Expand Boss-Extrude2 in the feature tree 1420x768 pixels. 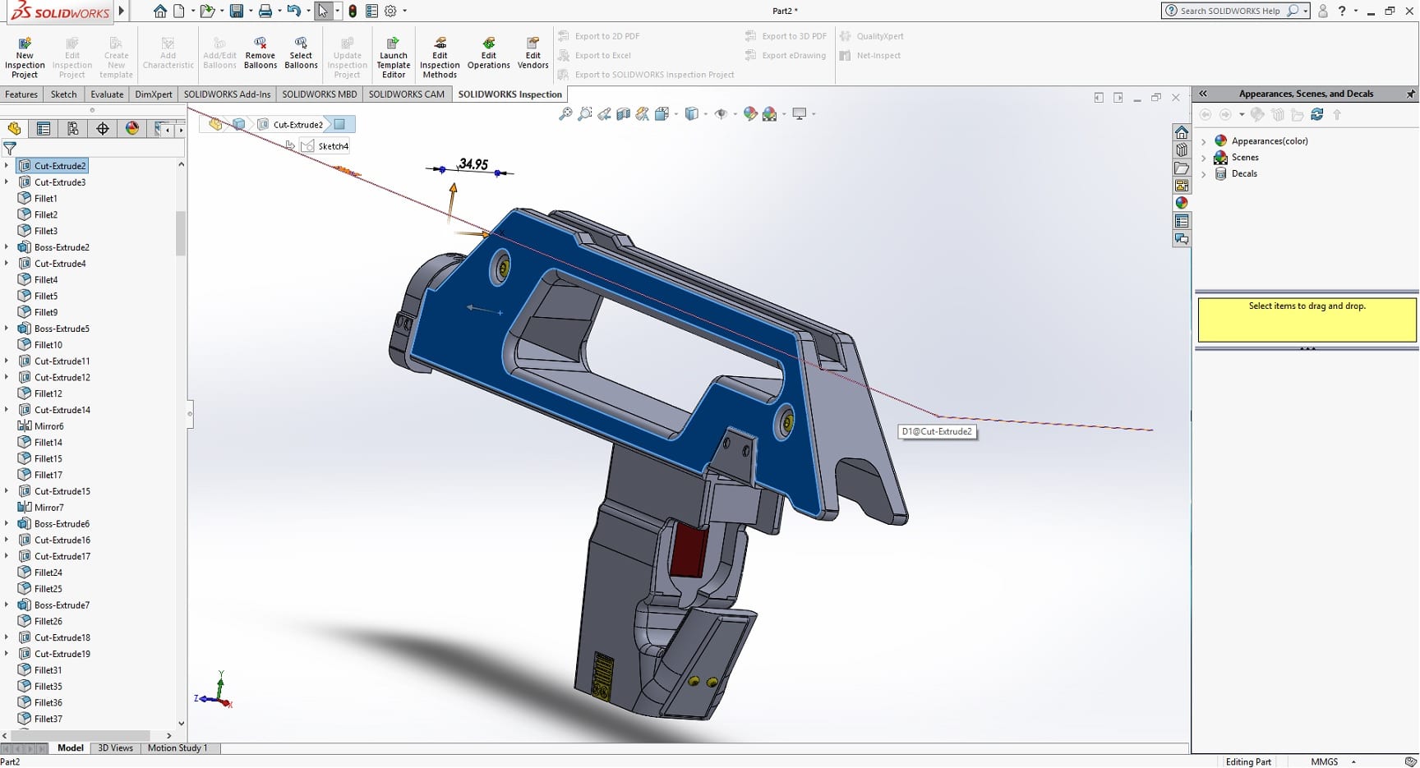tap(7, 247)
